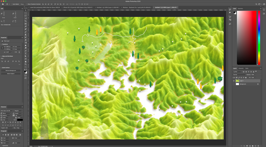Select the Background layer thumbnail
The height and width of the screenshot is (147, 266).
(x=237, y=84)
